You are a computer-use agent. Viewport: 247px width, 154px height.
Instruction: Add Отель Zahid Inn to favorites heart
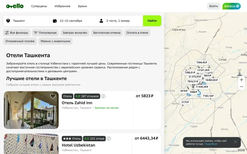[53, 97]
